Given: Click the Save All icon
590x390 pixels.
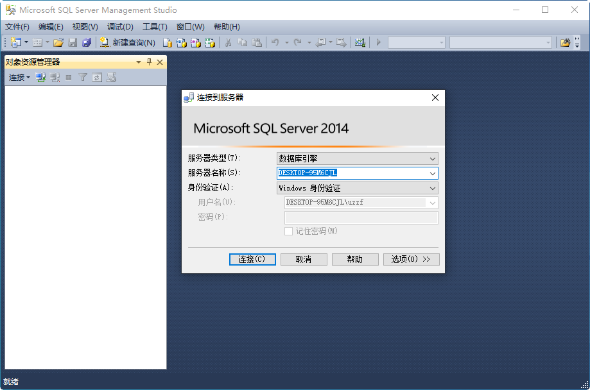Looking at the screenshot, I should [87, 42].
